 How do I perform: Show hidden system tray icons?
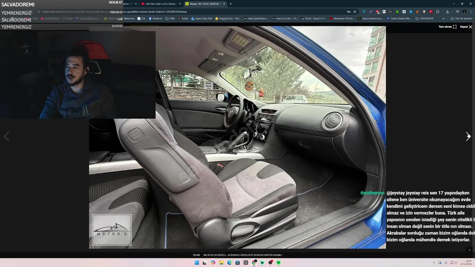(x=434, y=263)
